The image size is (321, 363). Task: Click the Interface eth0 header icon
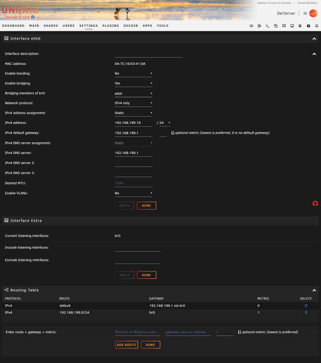tap(6, 38)
